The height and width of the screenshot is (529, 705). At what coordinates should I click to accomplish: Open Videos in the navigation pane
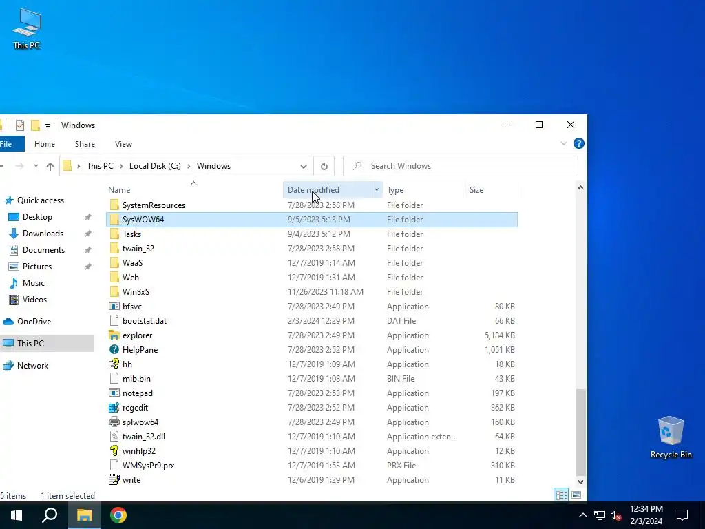click(x=34, y=300)
